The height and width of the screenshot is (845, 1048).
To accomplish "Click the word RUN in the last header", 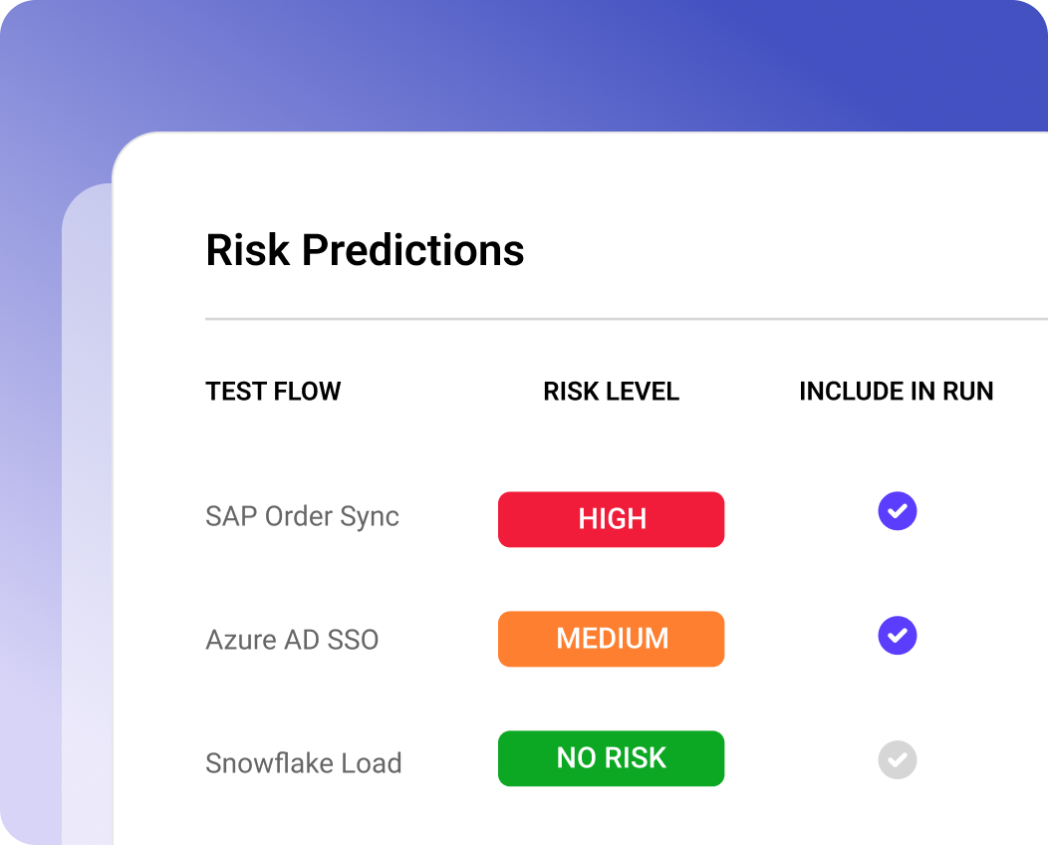I will coord(967,391).
